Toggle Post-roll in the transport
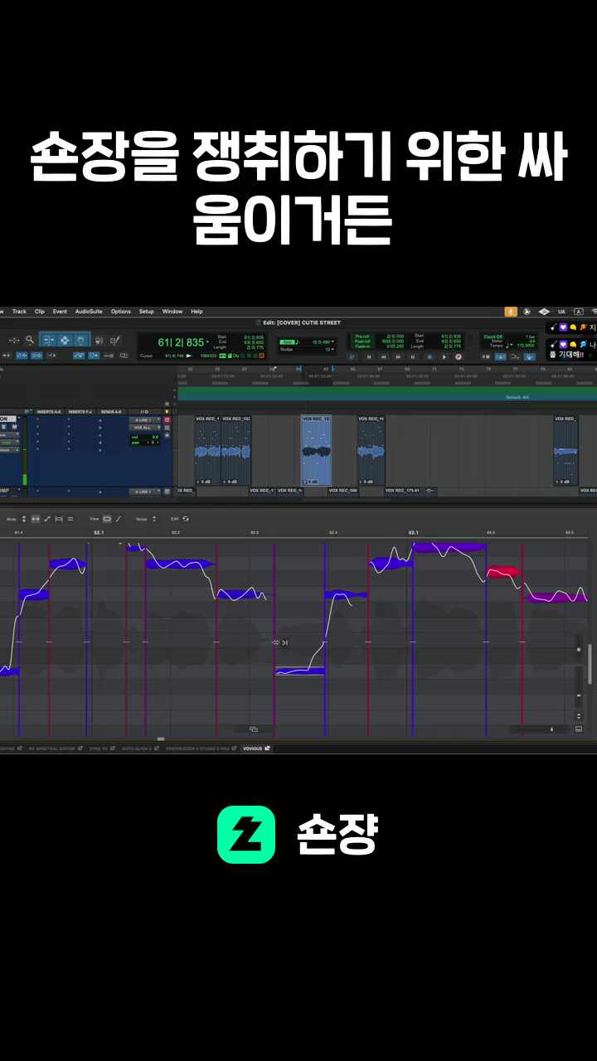This screenshot has height=1061, width=597. click(x=362, y=341)
